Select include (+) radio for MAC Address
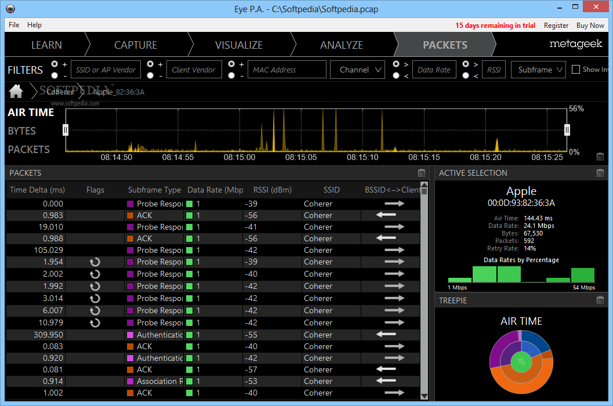Viewport: 613px width, 406px height. tap(231, 64)
